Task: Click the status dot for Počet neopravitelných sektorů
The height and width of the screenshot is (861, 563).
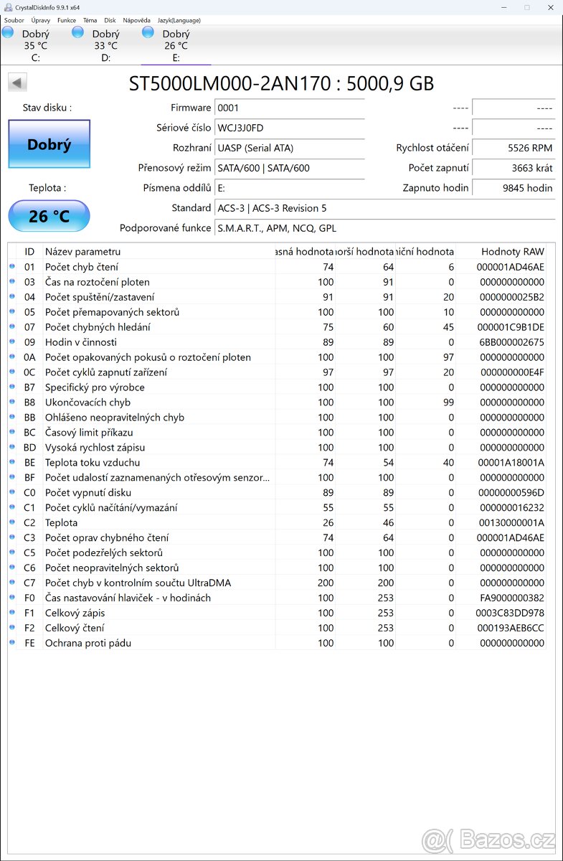Action: coord(11,568)
